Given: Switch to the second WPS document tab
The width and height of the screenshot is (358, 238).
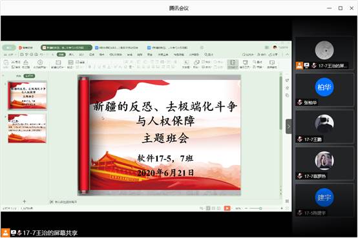Looking at the screenshot, I should pos(117,48).
